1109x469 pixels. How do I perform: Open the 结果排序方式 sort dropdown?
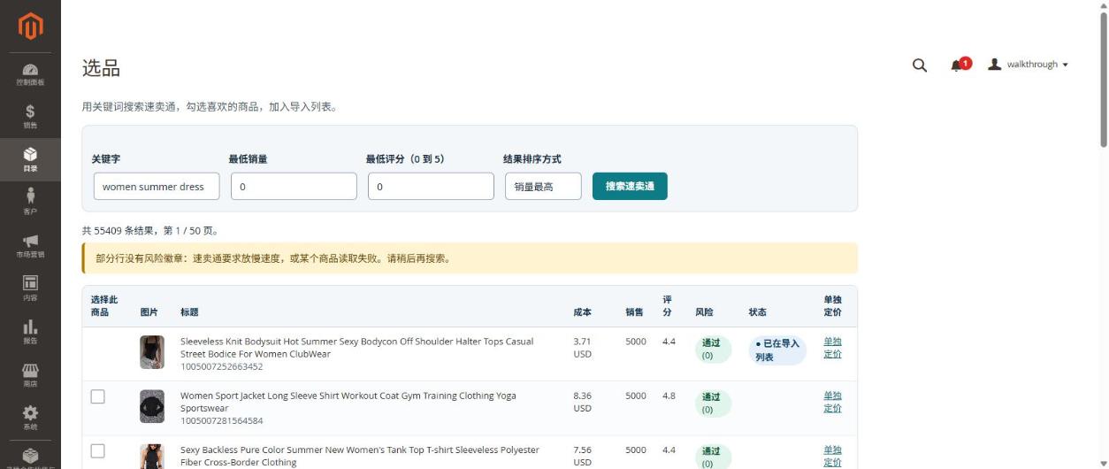tap(543, 186)
